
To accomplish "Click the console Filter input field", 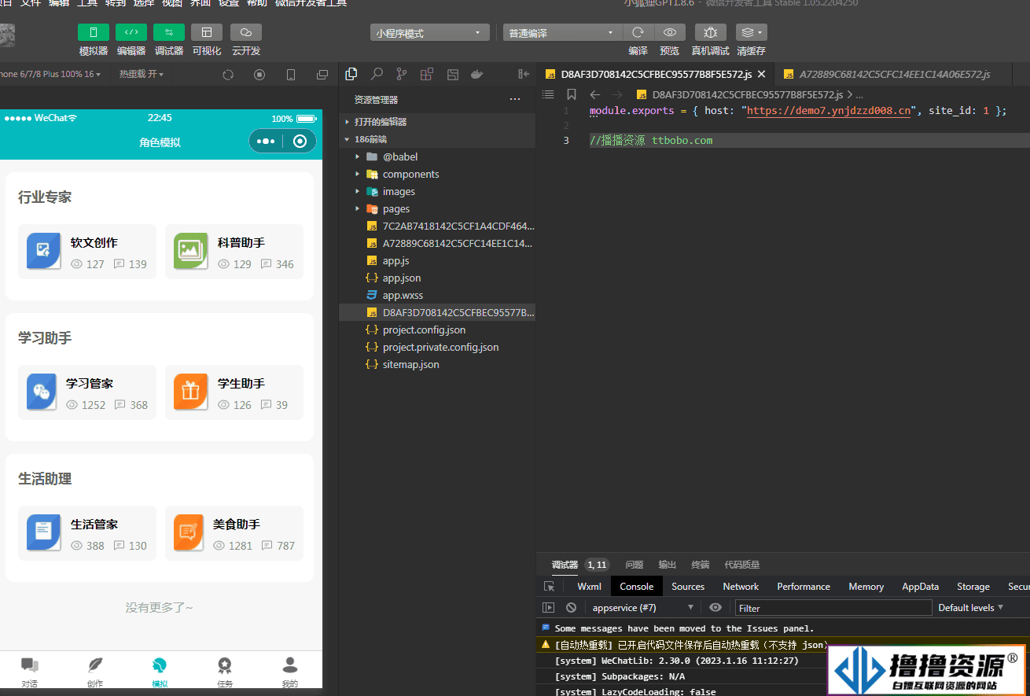I will (x=833, y=608).
